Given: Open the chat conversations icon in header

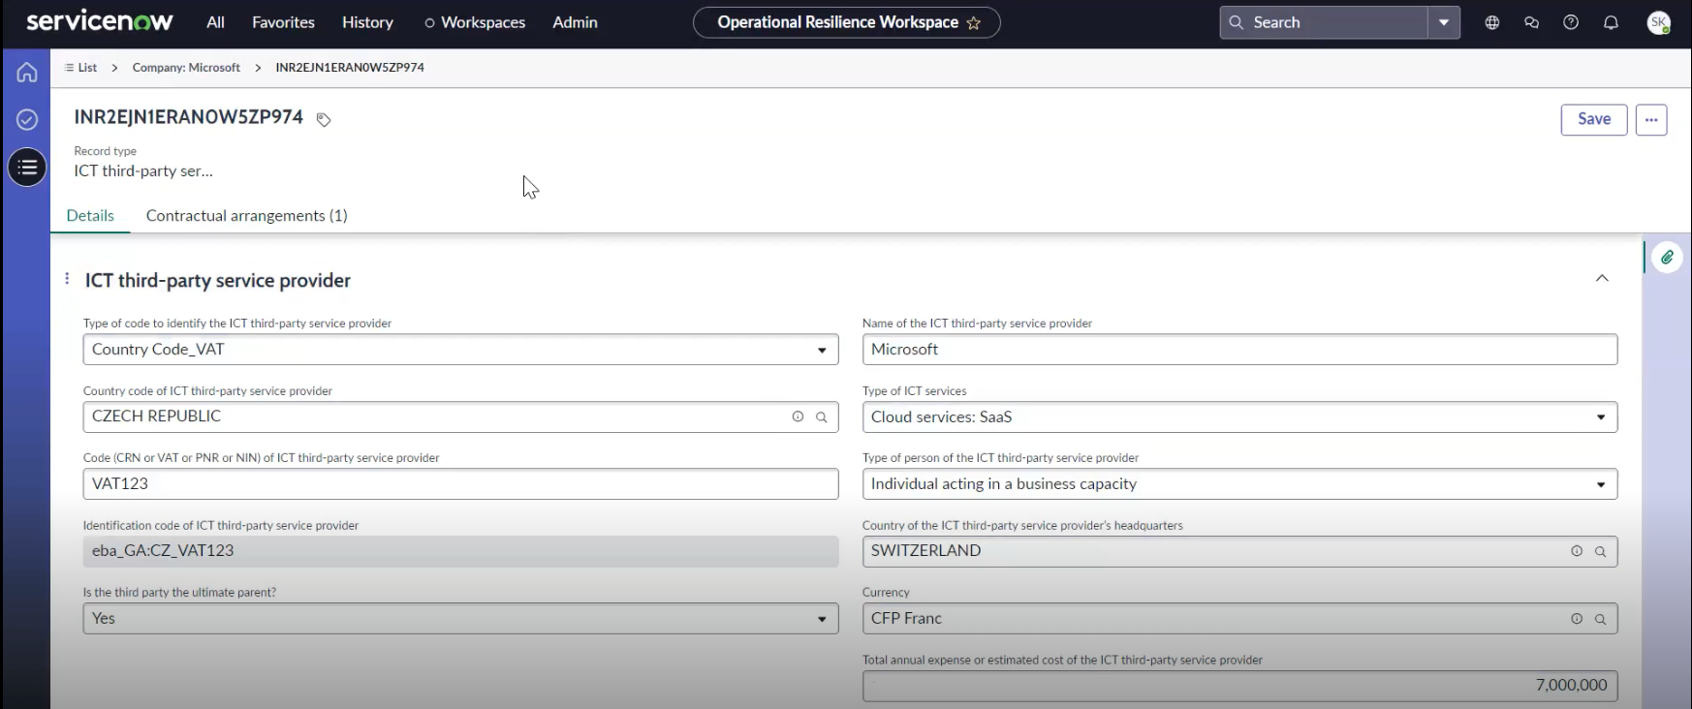Looking at the screenshot, I should coord(1531,22).
